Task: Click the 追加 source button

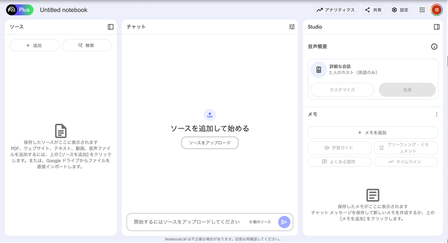Action: click(x=34, y=45)
